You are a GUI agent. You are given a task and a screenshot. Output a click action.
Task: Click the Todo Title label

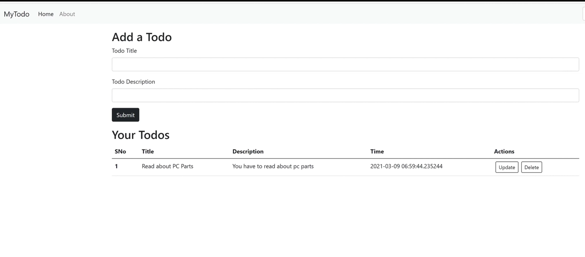[x=124, y=51]
